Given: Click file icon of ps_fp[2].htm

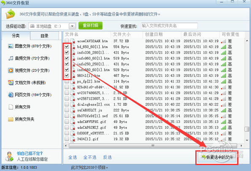Looking at the screenshot, I should [x=73, y=81].
